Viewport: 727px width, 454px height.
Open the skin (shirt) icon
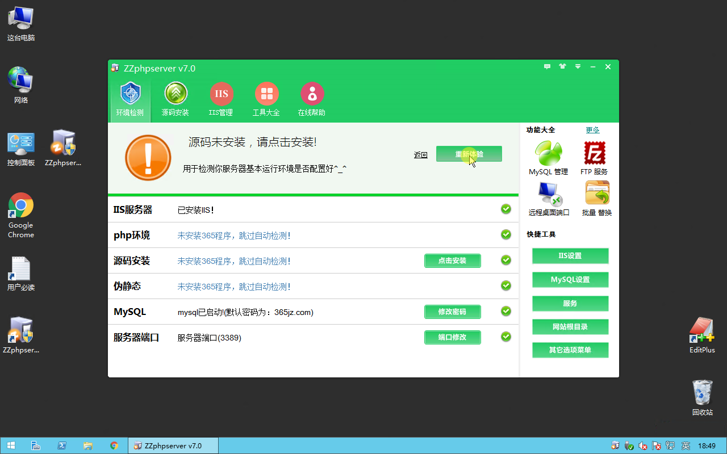click(x=562, y=67)
